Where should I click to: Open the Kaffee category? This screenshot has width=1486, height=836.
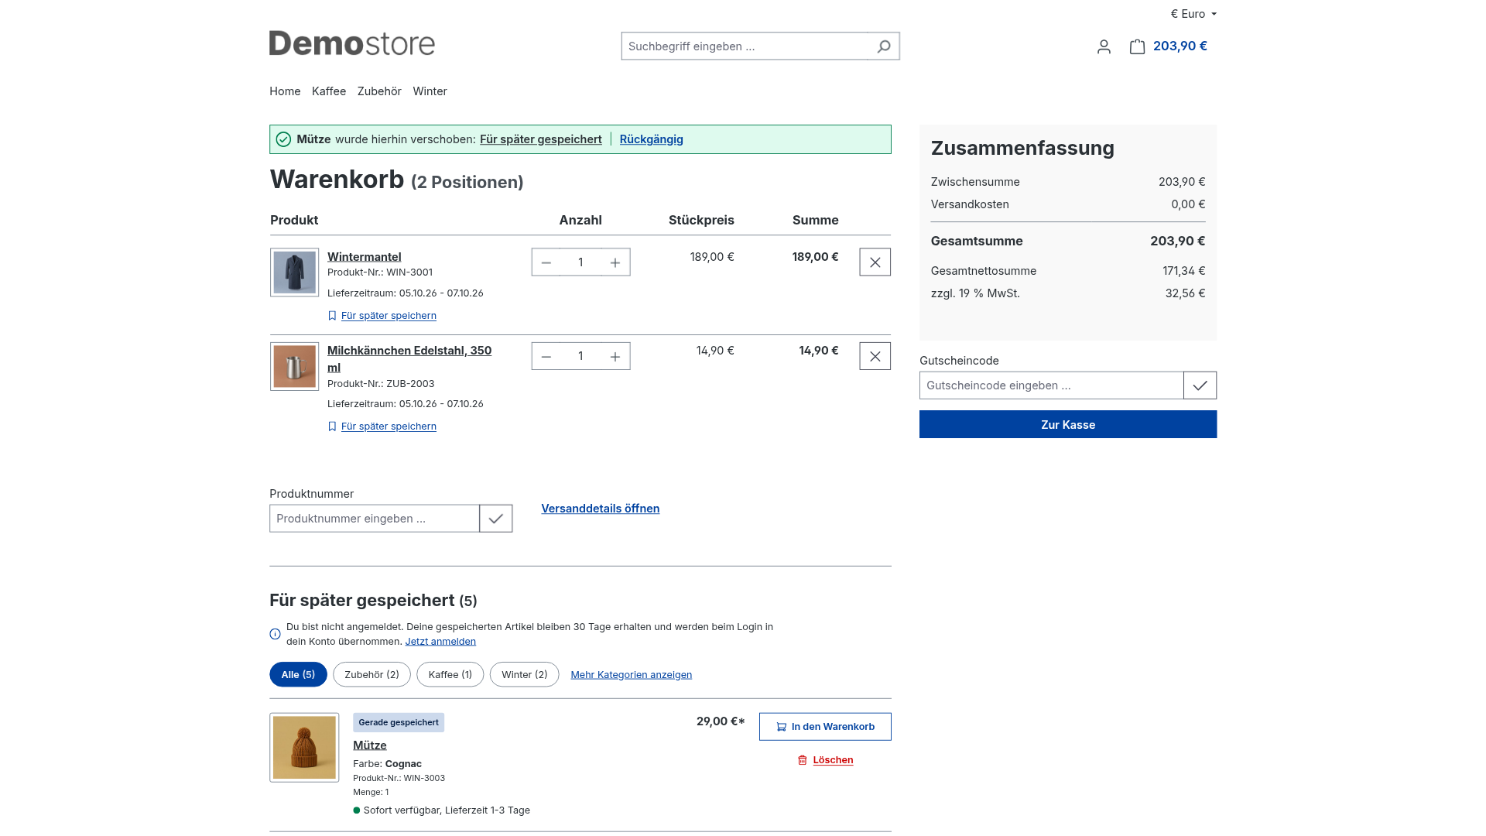point(329,91)
